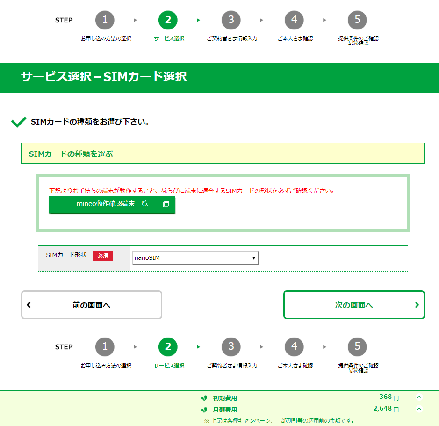Click the ご契約者さま情報入力 label in top step bar

click(x=232, y=38)
